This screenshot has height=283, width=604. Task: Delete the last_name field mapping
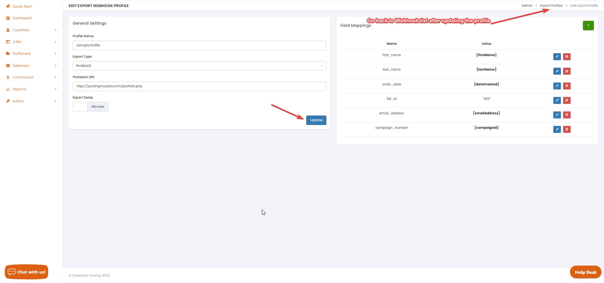(x=567, y=71)
